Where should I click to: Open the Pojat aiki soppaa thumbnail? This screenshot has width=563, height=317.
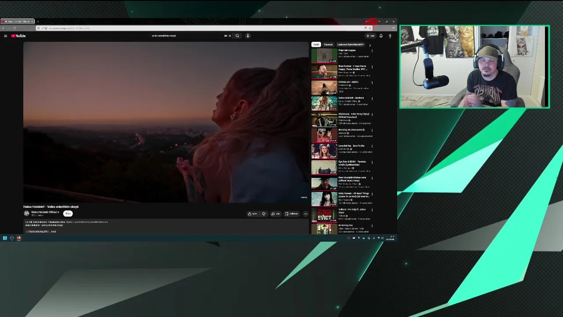(x=324, y=56)
